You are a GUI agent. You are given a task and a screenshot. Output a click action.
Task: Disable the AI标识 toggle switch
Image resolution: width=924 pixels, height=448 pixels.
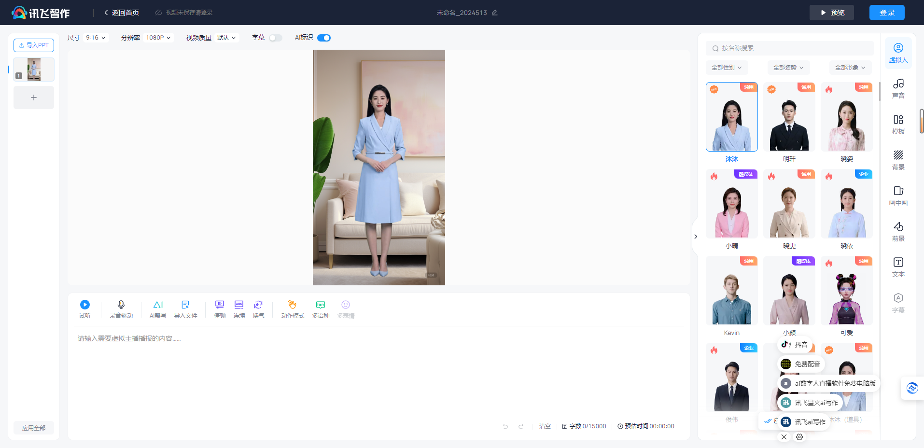pyautogui.click(x=324, y=38)
